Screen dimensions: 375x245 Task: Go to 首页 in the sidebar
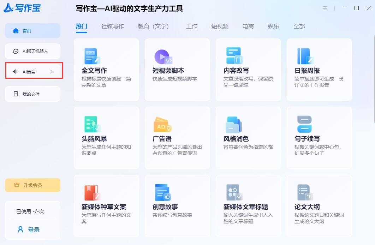coord(32,31)
